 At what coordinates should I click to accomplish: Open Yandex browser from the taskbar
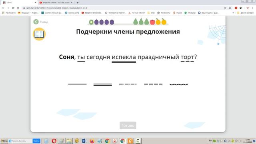[115, 141]
